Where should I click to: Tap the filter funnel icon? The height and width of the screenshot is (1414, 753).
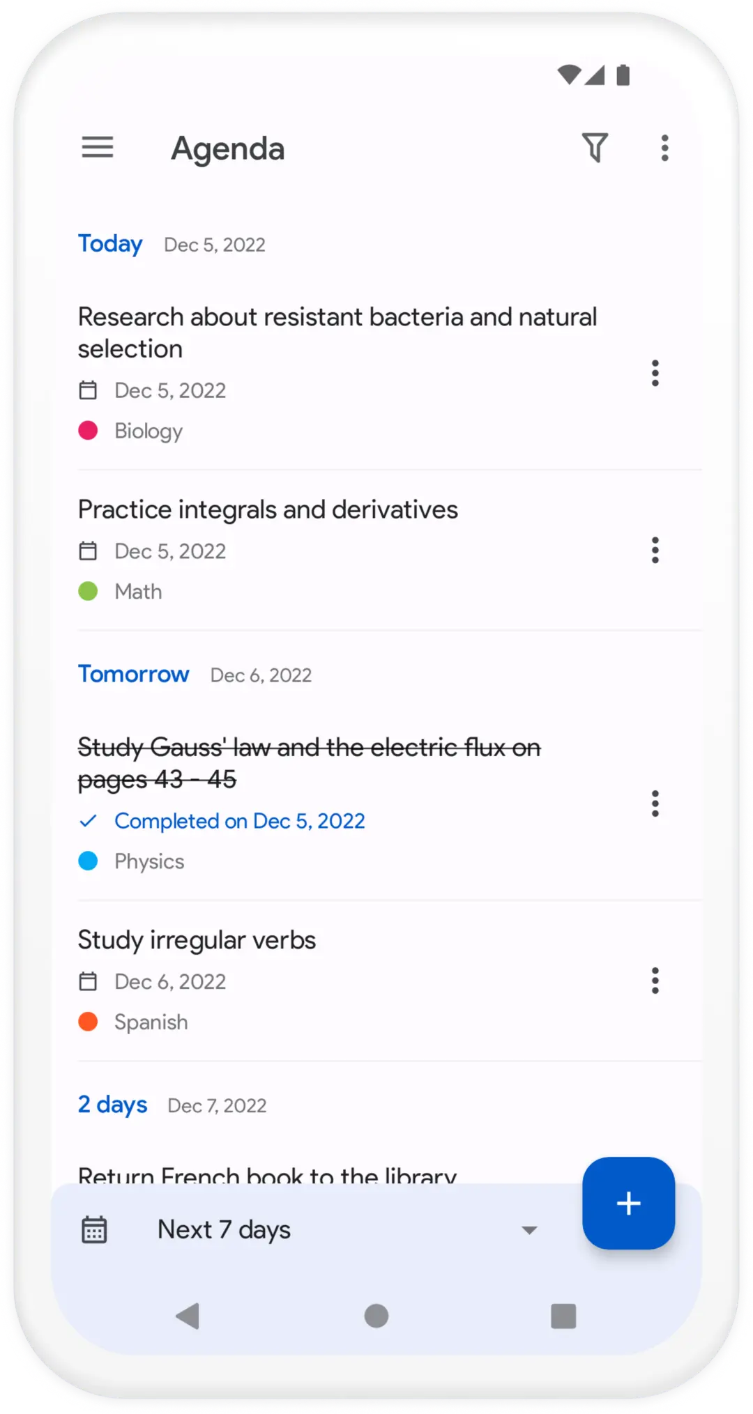tap(595, 148)
